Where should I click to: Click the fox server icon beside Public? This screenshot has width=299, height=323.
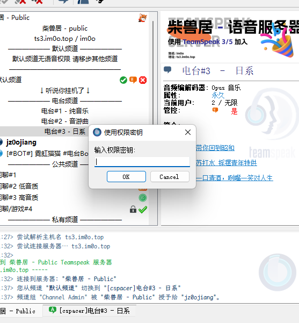pos(143,18)
